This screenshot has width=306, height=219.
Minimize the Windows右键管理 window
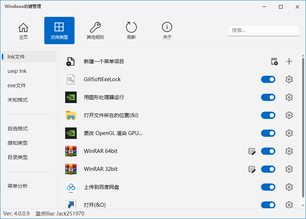[x=264, y=7]
